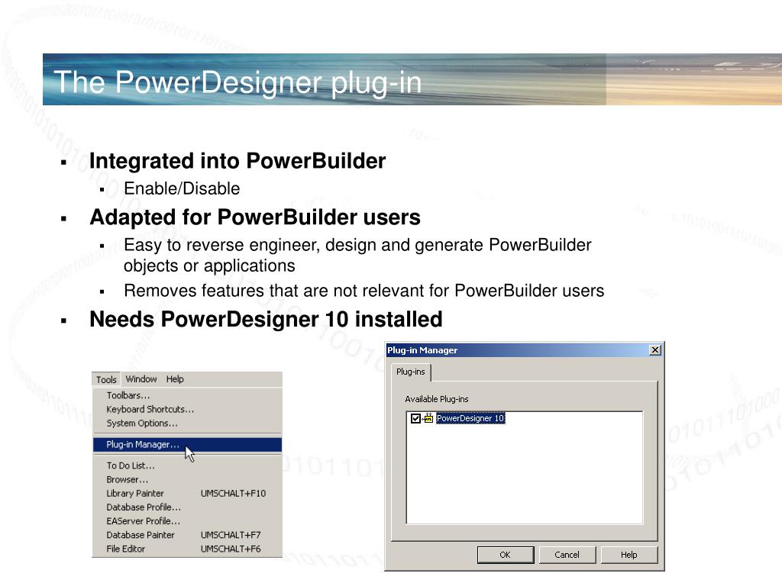Image resolution: width=782 pixels, height=586 pixels.
Task: Open the Tools menu
Action: tap(106, 379)
